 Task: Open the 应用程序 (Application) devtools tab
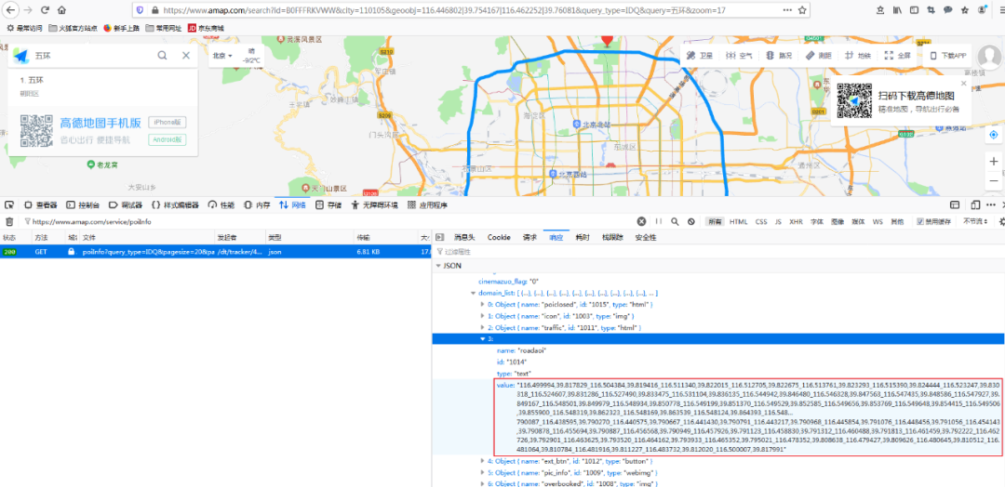pyautogui.click(x=427, y=205)
